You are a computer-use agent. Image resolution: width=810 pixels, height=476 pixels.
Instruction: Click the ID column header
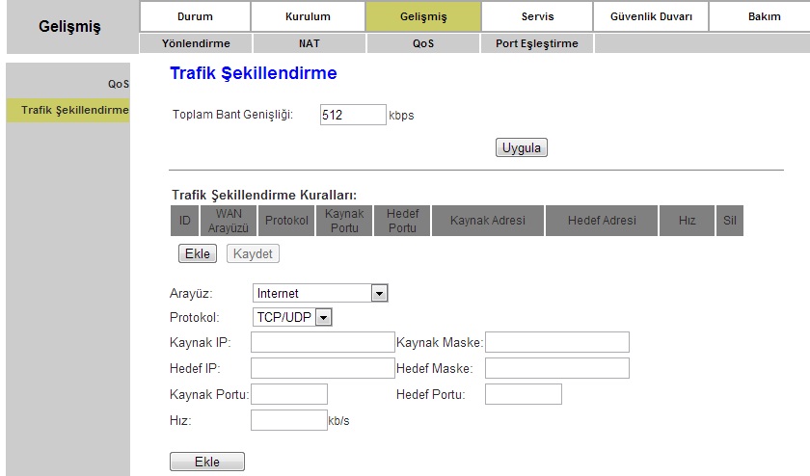click(x=184, y=221)
